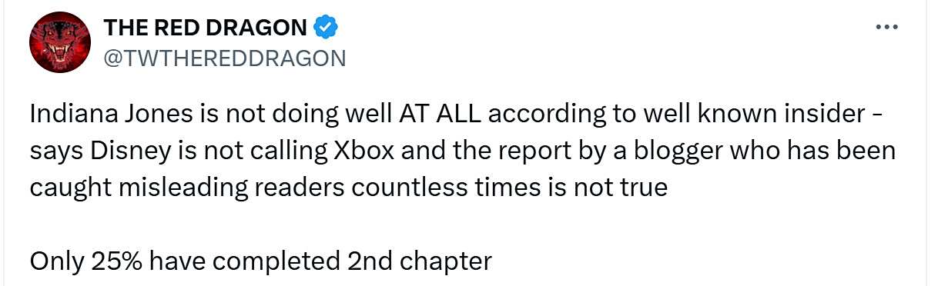Open the three-dot more options menu
The width and height of the screenshot is (938, 286).
pos(888,28)
